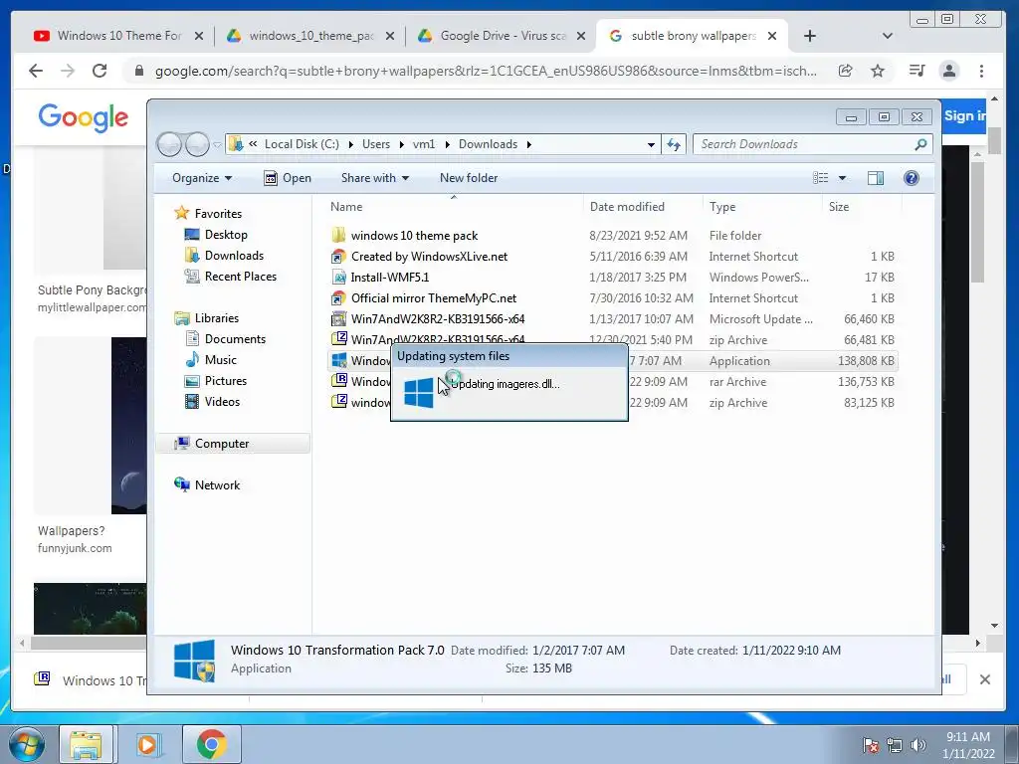Open the tab search chevron
Image resolution: width=1019 pixels, height=764 pixels.
[x=887, y=36]
